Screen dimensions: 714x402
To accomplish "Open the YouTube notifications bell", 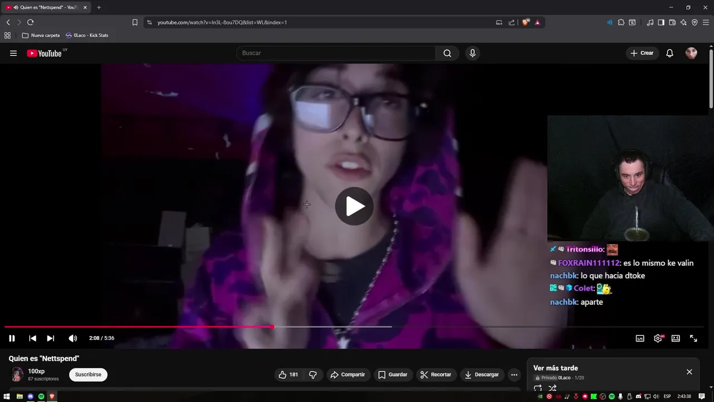I will point(670,53).
